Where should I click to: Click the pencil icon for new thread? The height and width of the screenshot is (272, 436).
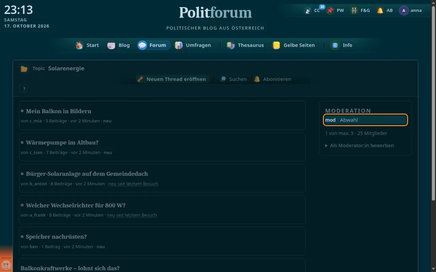(140, 79)
